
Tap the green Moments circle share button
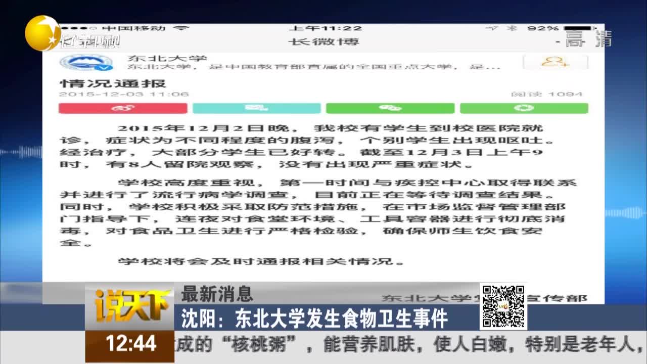click(524, 108)
